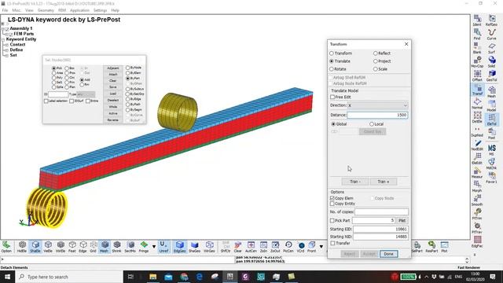Viewport: 503px width, 283px height.
Task: Toggle the ShaEle shaded element view
Action: click(35, 247)
